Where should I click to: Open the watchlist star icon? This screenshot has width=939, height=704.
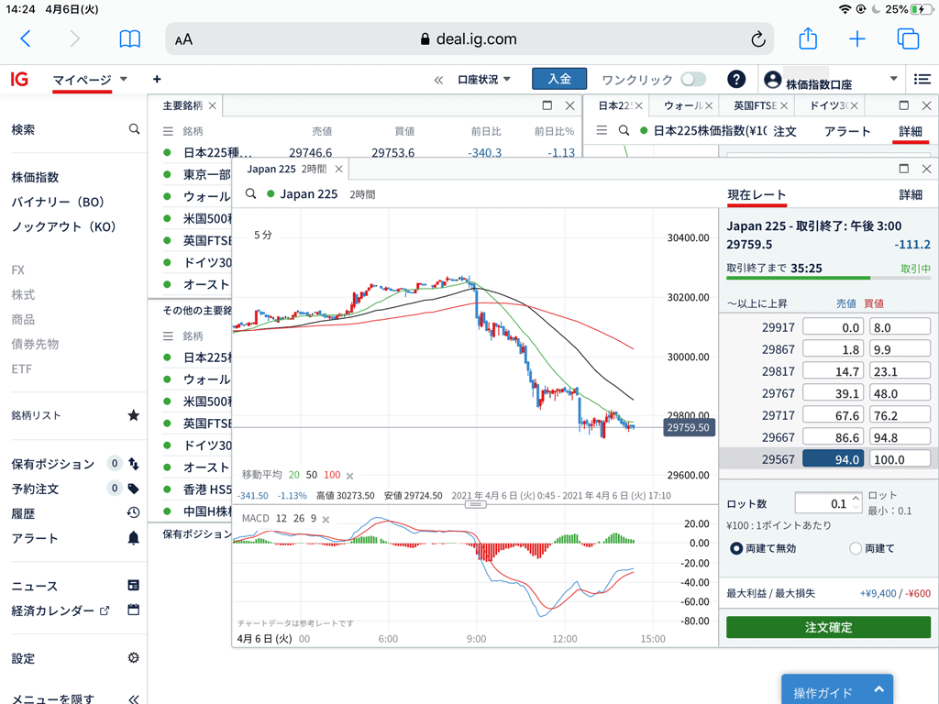coord(134,415)
